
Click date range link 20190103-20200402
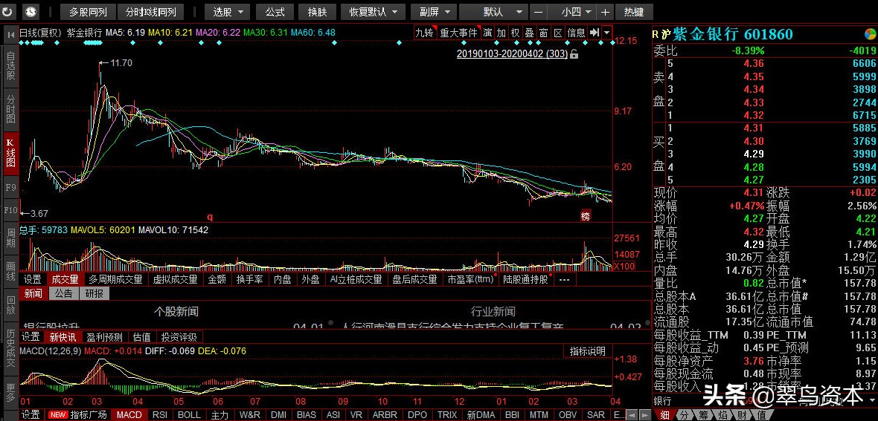pos(512,54)
